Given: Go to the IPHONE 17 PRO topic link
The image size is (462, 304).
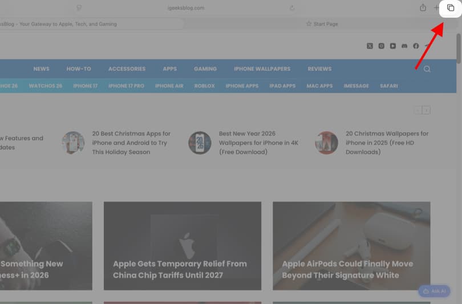Looking at the screenshot, I should 127,86.
